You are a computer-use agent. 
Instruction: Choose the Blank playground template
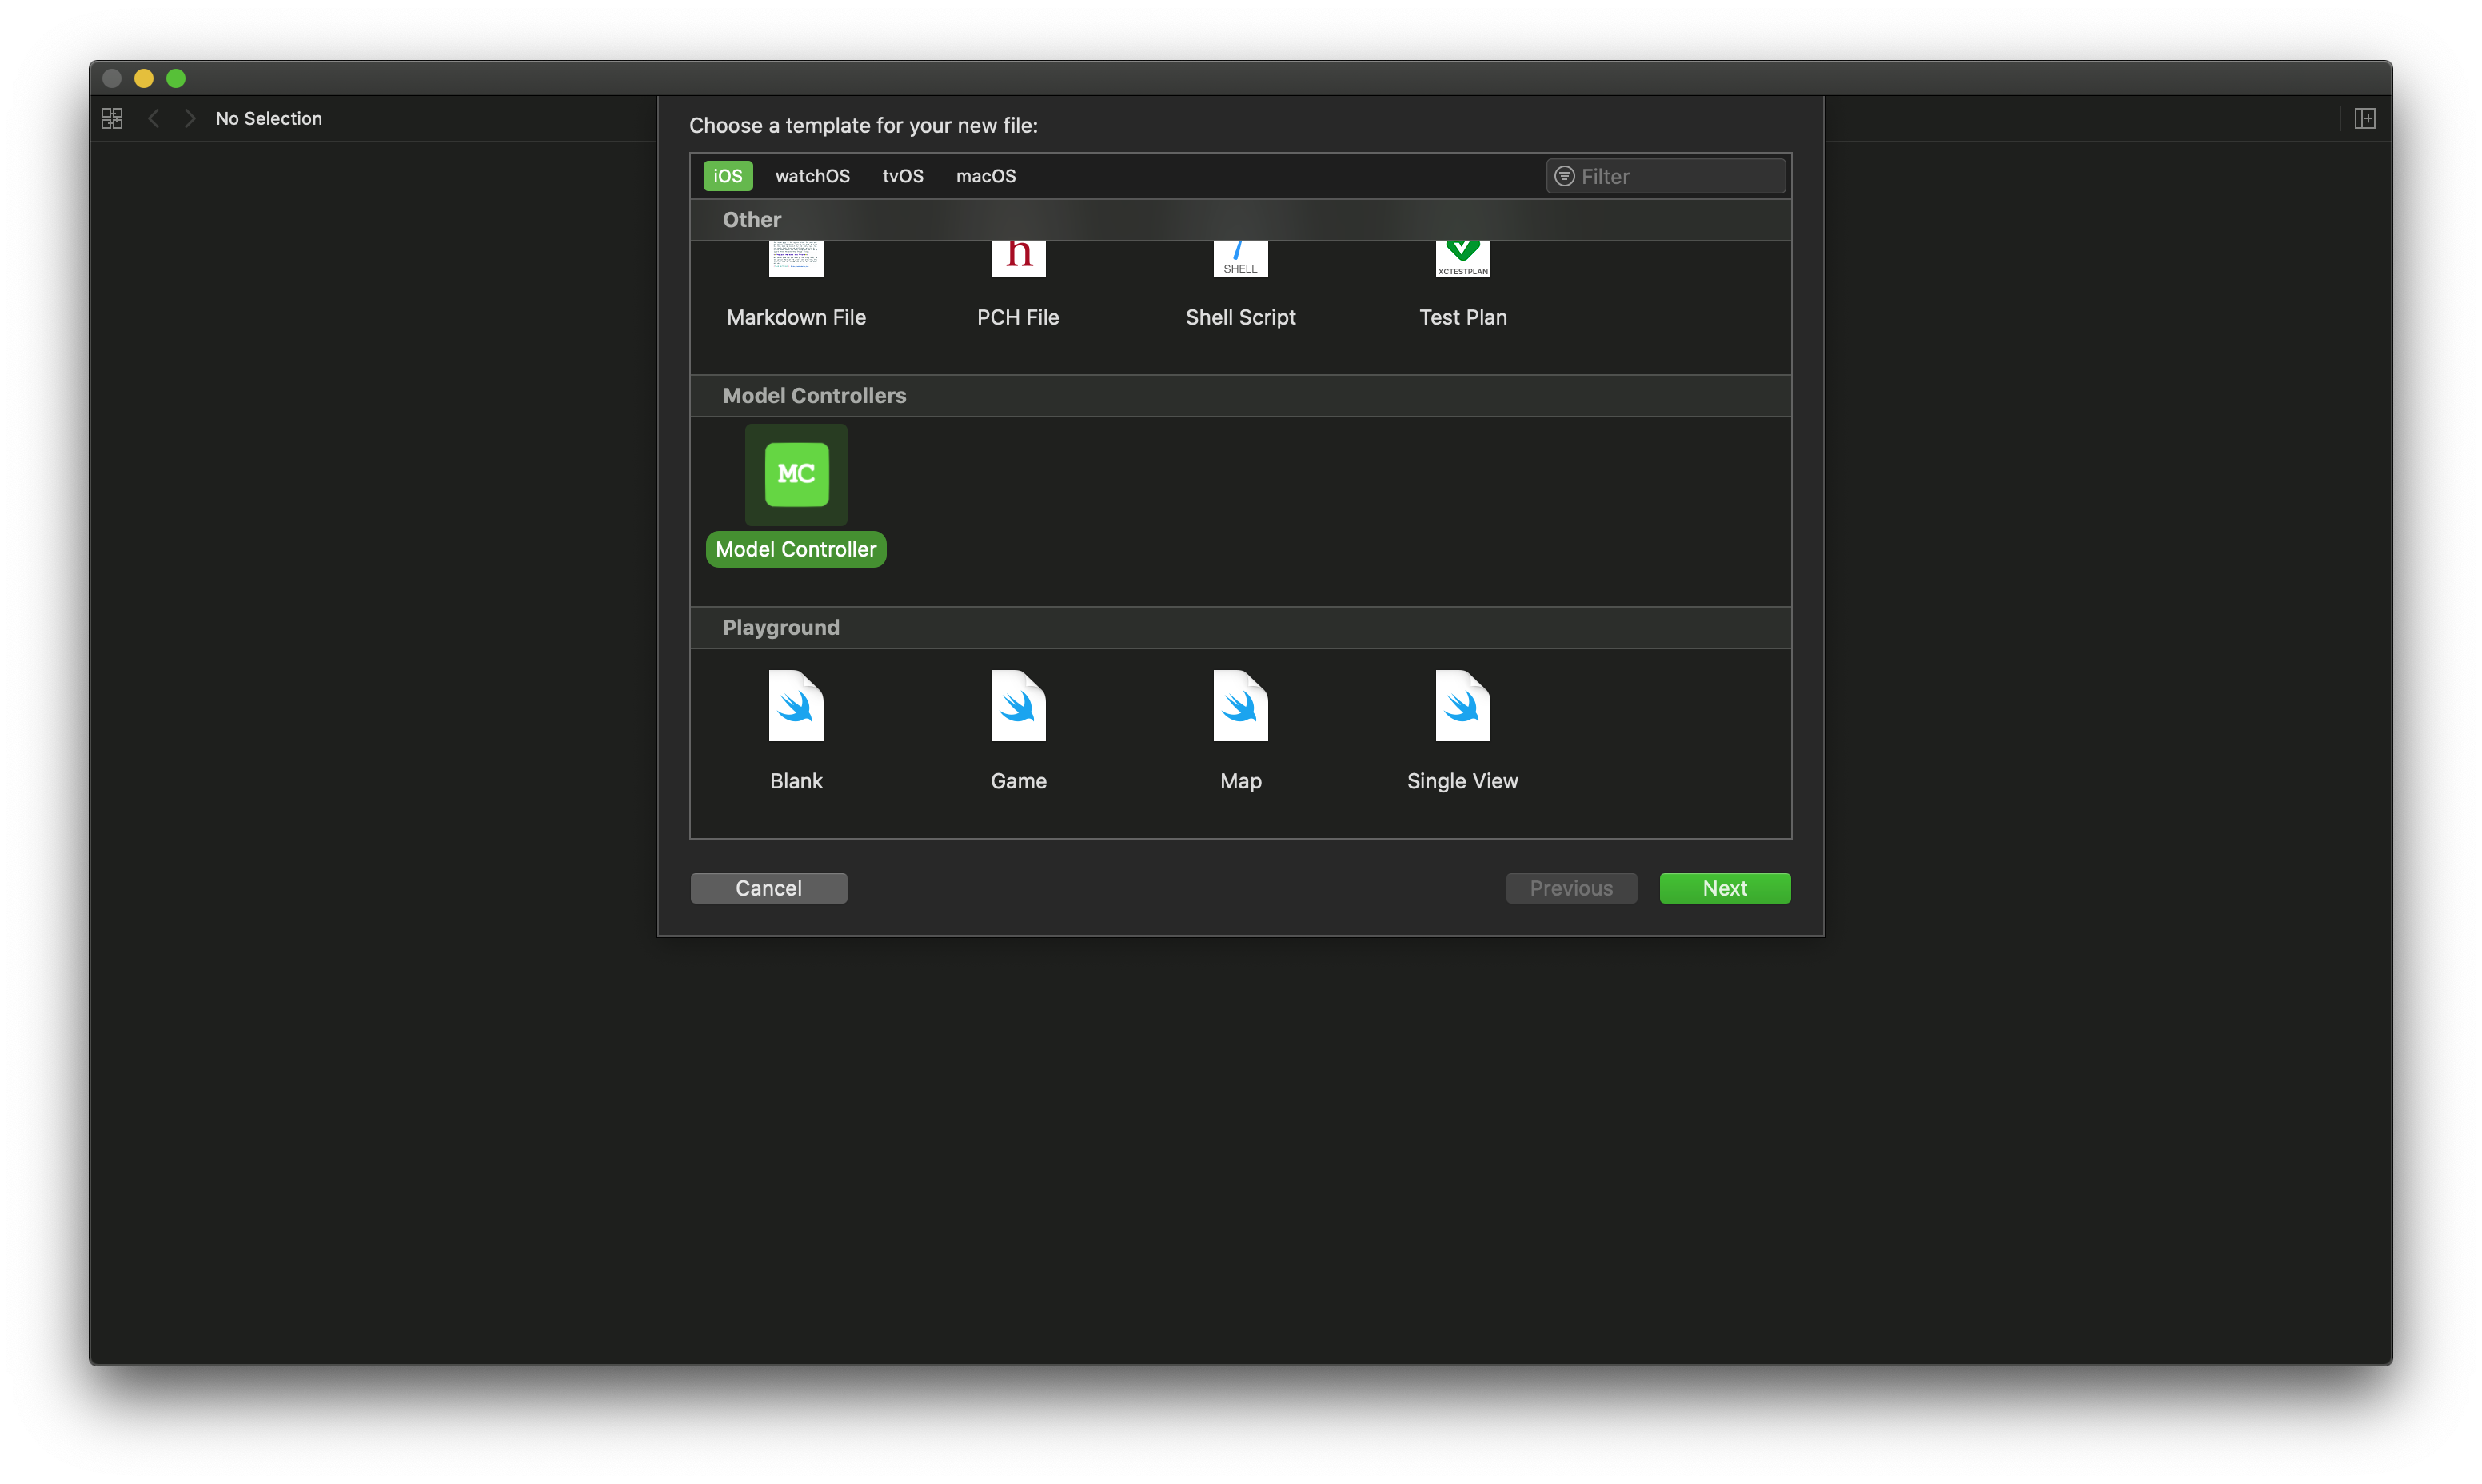point(796,706)
